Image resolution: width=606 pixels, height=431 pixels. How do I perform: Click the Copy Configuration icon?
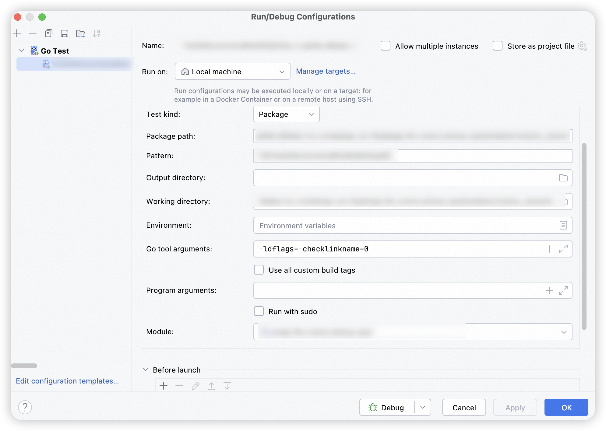[x=49, y=33]
